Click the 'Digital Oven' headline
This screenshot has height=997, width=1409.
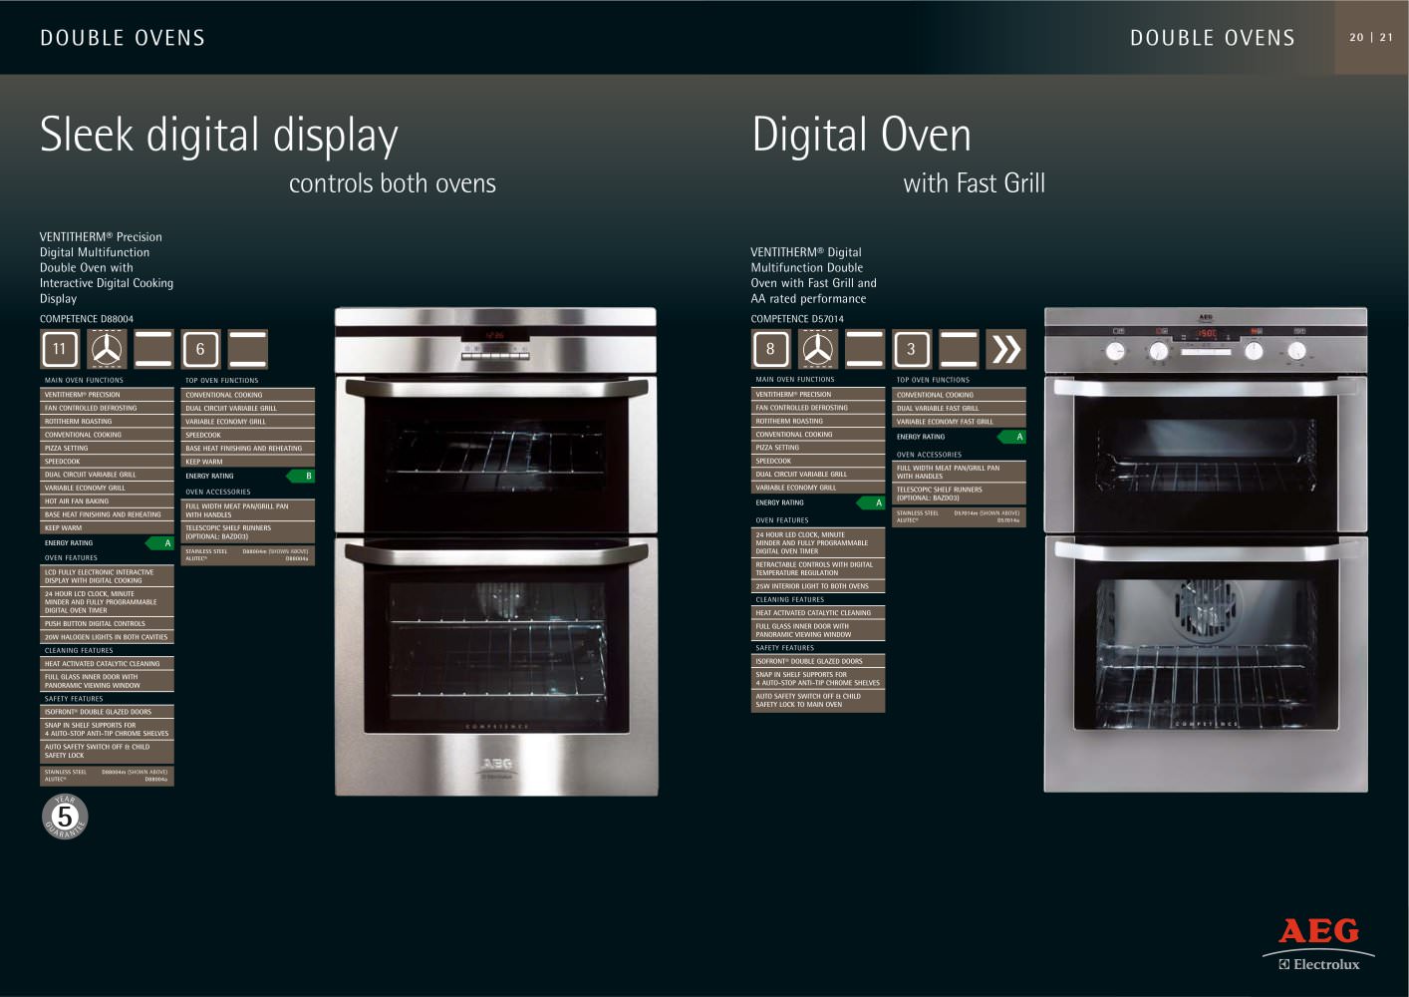coord(861,135)
